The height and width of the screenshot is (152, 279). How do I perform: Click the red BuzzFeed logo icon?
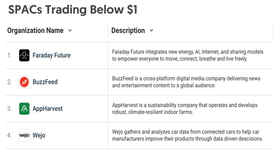(24, 82)
